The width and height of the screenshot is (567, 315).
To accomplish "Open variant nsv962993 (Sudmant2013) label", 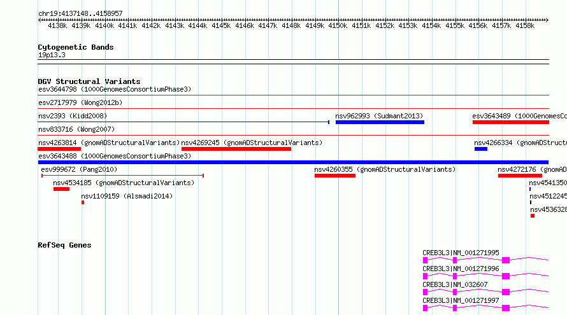I will pyautogui.click(x=379, y=116).
